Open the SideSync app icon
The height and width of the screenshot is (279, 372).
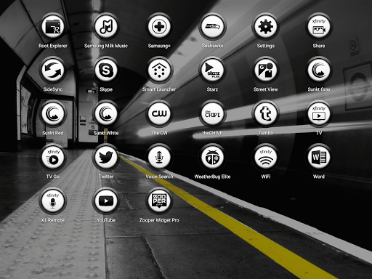(x=53, y=70)
